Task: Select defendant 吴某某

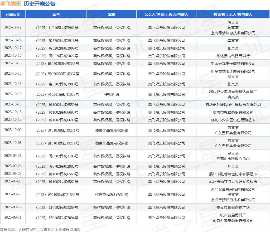Action: click(x=233, y=153)
